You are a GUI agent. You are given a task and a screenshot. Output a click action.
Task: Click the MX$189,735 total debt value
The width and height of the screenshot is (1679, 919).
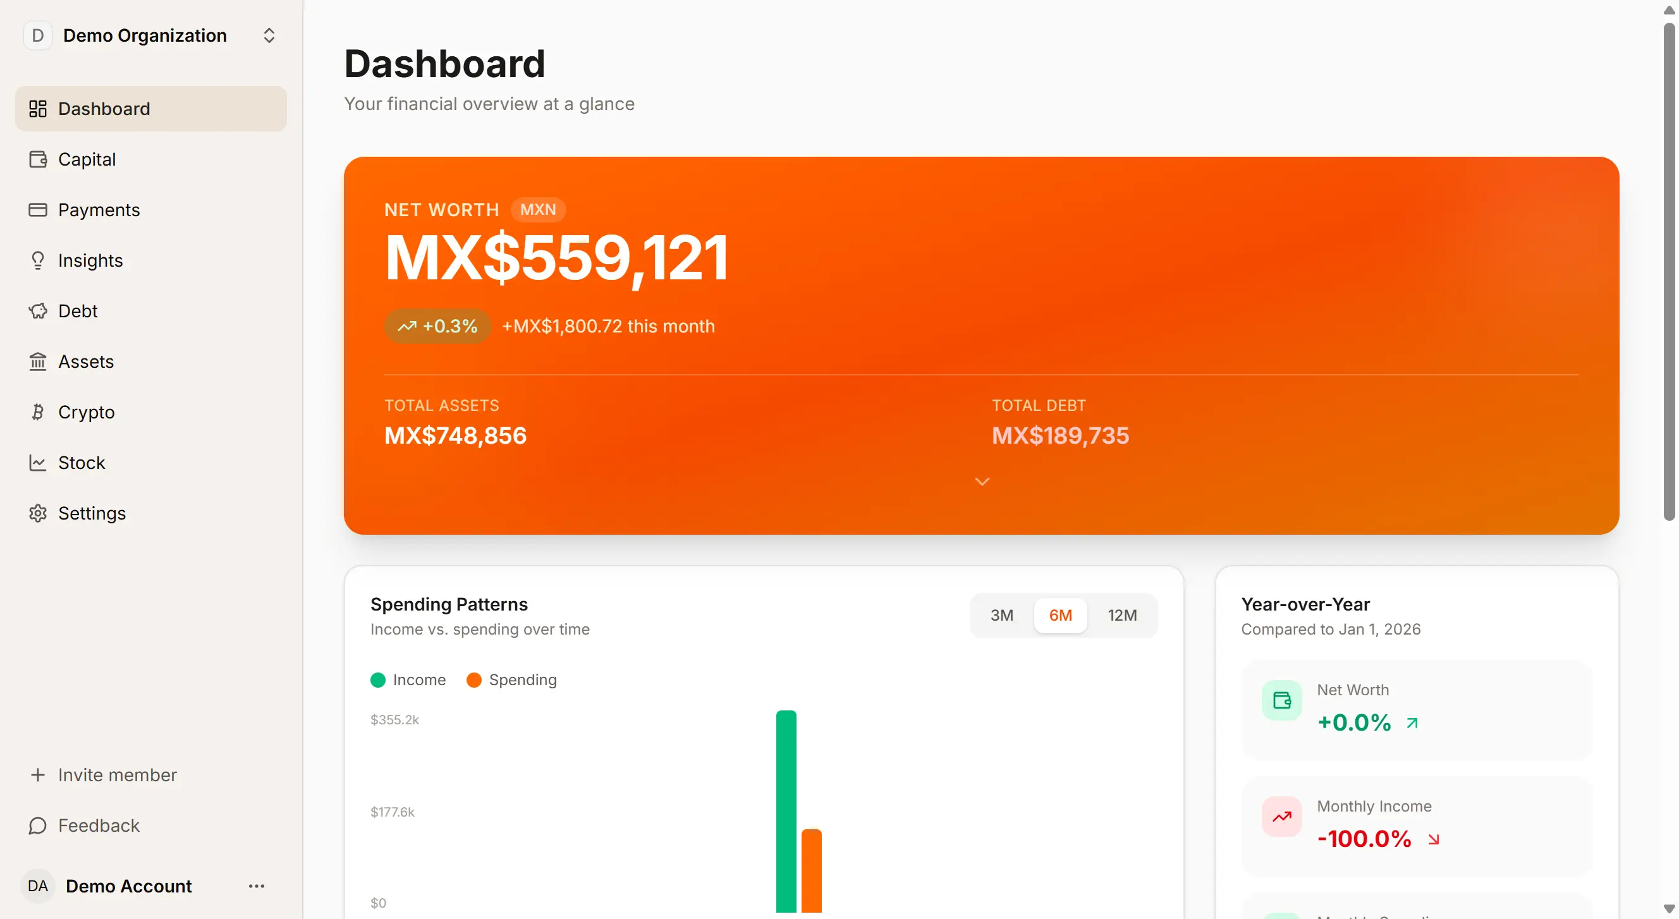click(1061, 435)
